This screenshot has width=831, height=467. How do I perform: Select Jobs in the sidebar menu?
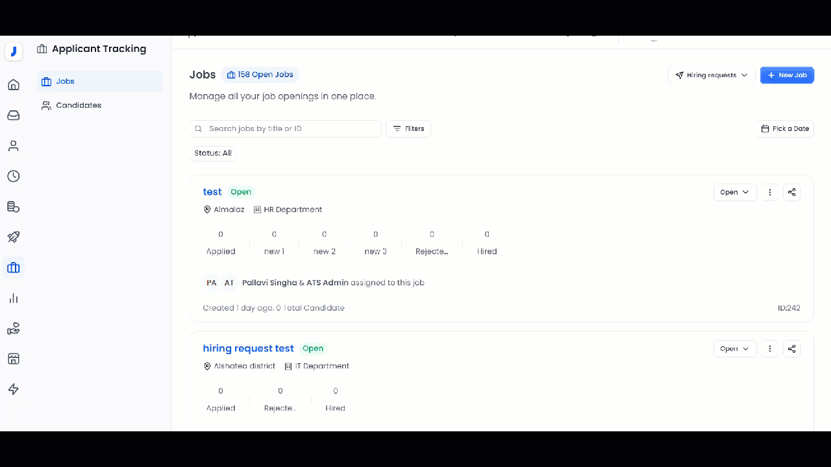[65, 81]
